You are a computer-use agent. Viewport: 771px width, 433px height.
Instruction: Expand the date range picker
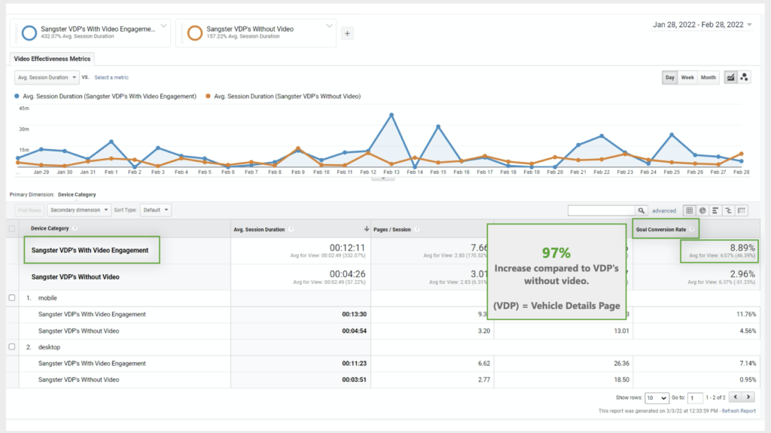pyautogui.click(x=702, y=25)
